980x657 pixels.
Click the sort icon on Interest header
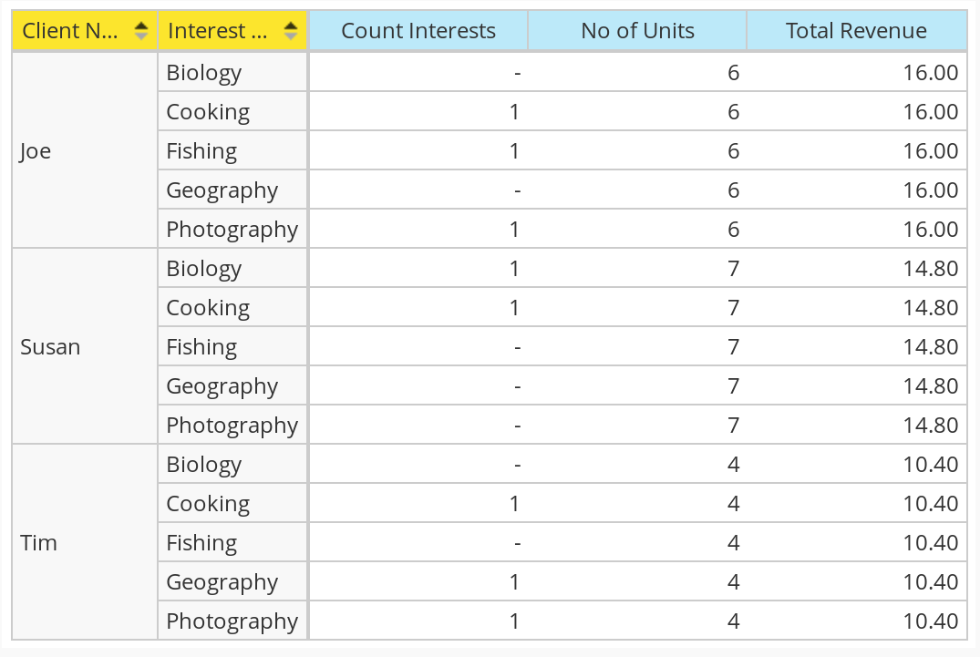pyautogui.click(x=290, y=31)
